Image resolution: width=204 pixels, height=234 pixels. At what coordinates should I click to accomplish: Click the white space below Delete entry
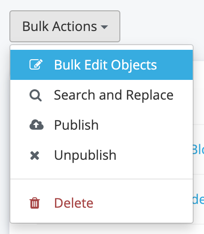(102, 220)
